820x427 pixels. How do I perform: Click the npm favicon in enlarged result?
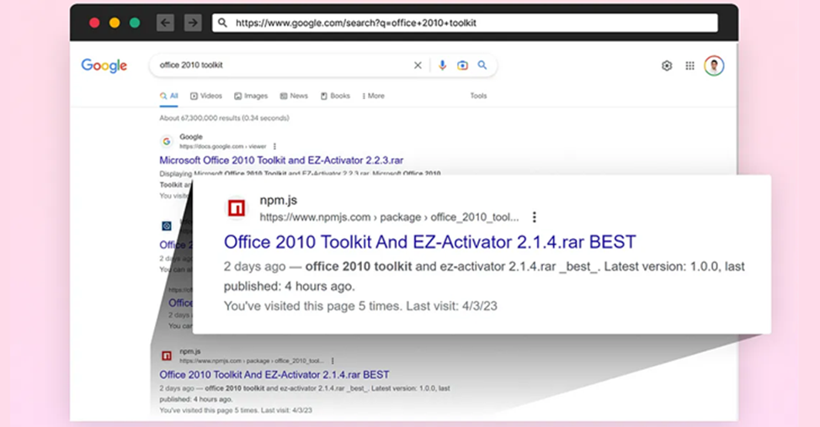(236, 208)
